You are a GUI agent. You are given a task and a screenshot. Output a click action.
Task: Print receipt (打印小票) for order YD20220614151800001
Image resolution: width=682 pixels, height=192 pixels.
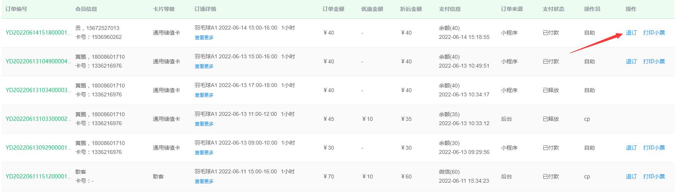point(654,33)
